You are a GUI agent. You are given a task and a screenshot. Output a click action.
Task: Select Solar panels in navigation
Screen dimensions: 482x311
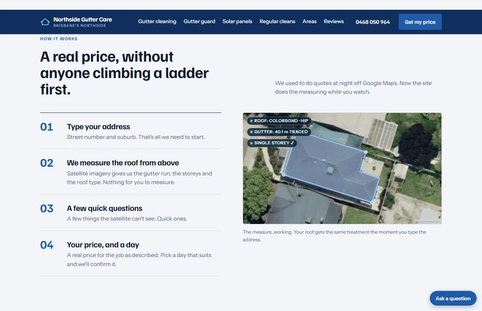tap(237, 21)
